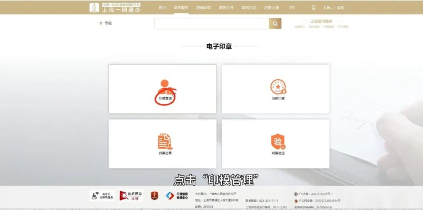Click the 上海城市精神 slogan heading

321,21
